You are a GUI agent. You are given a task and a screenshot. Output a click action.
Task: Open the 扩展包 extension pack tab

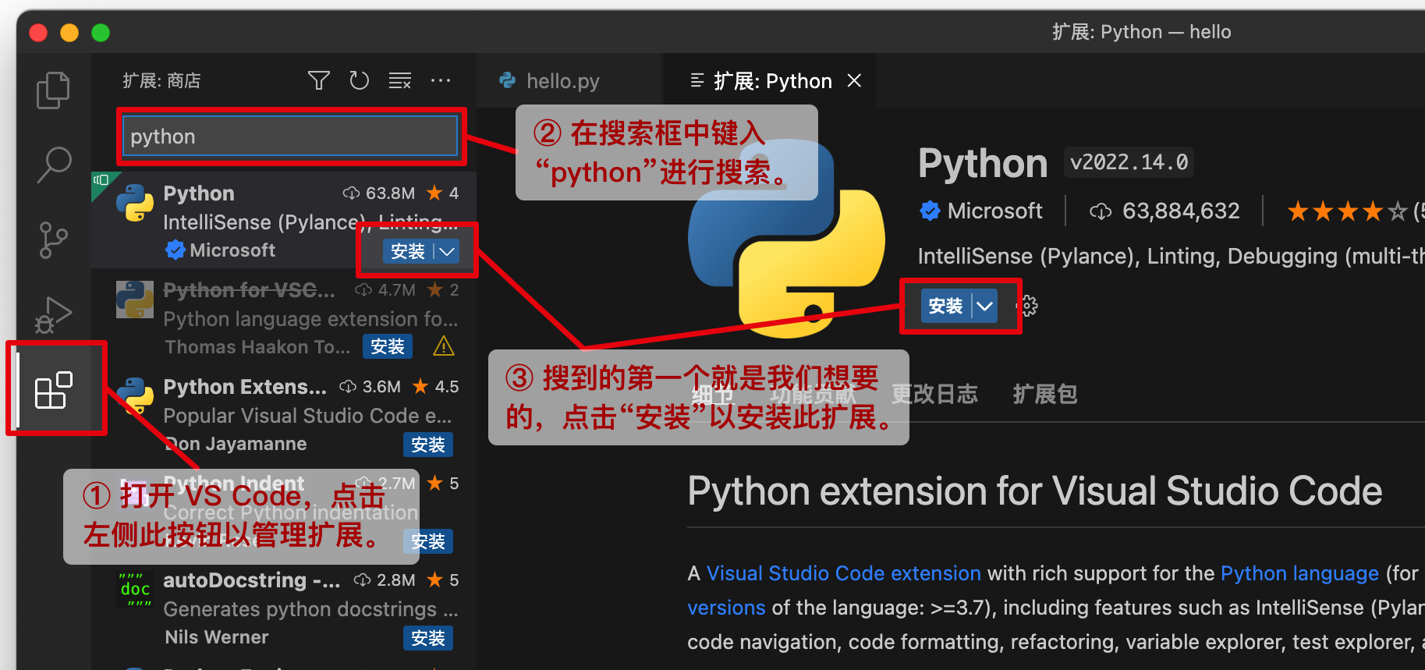1045,394
